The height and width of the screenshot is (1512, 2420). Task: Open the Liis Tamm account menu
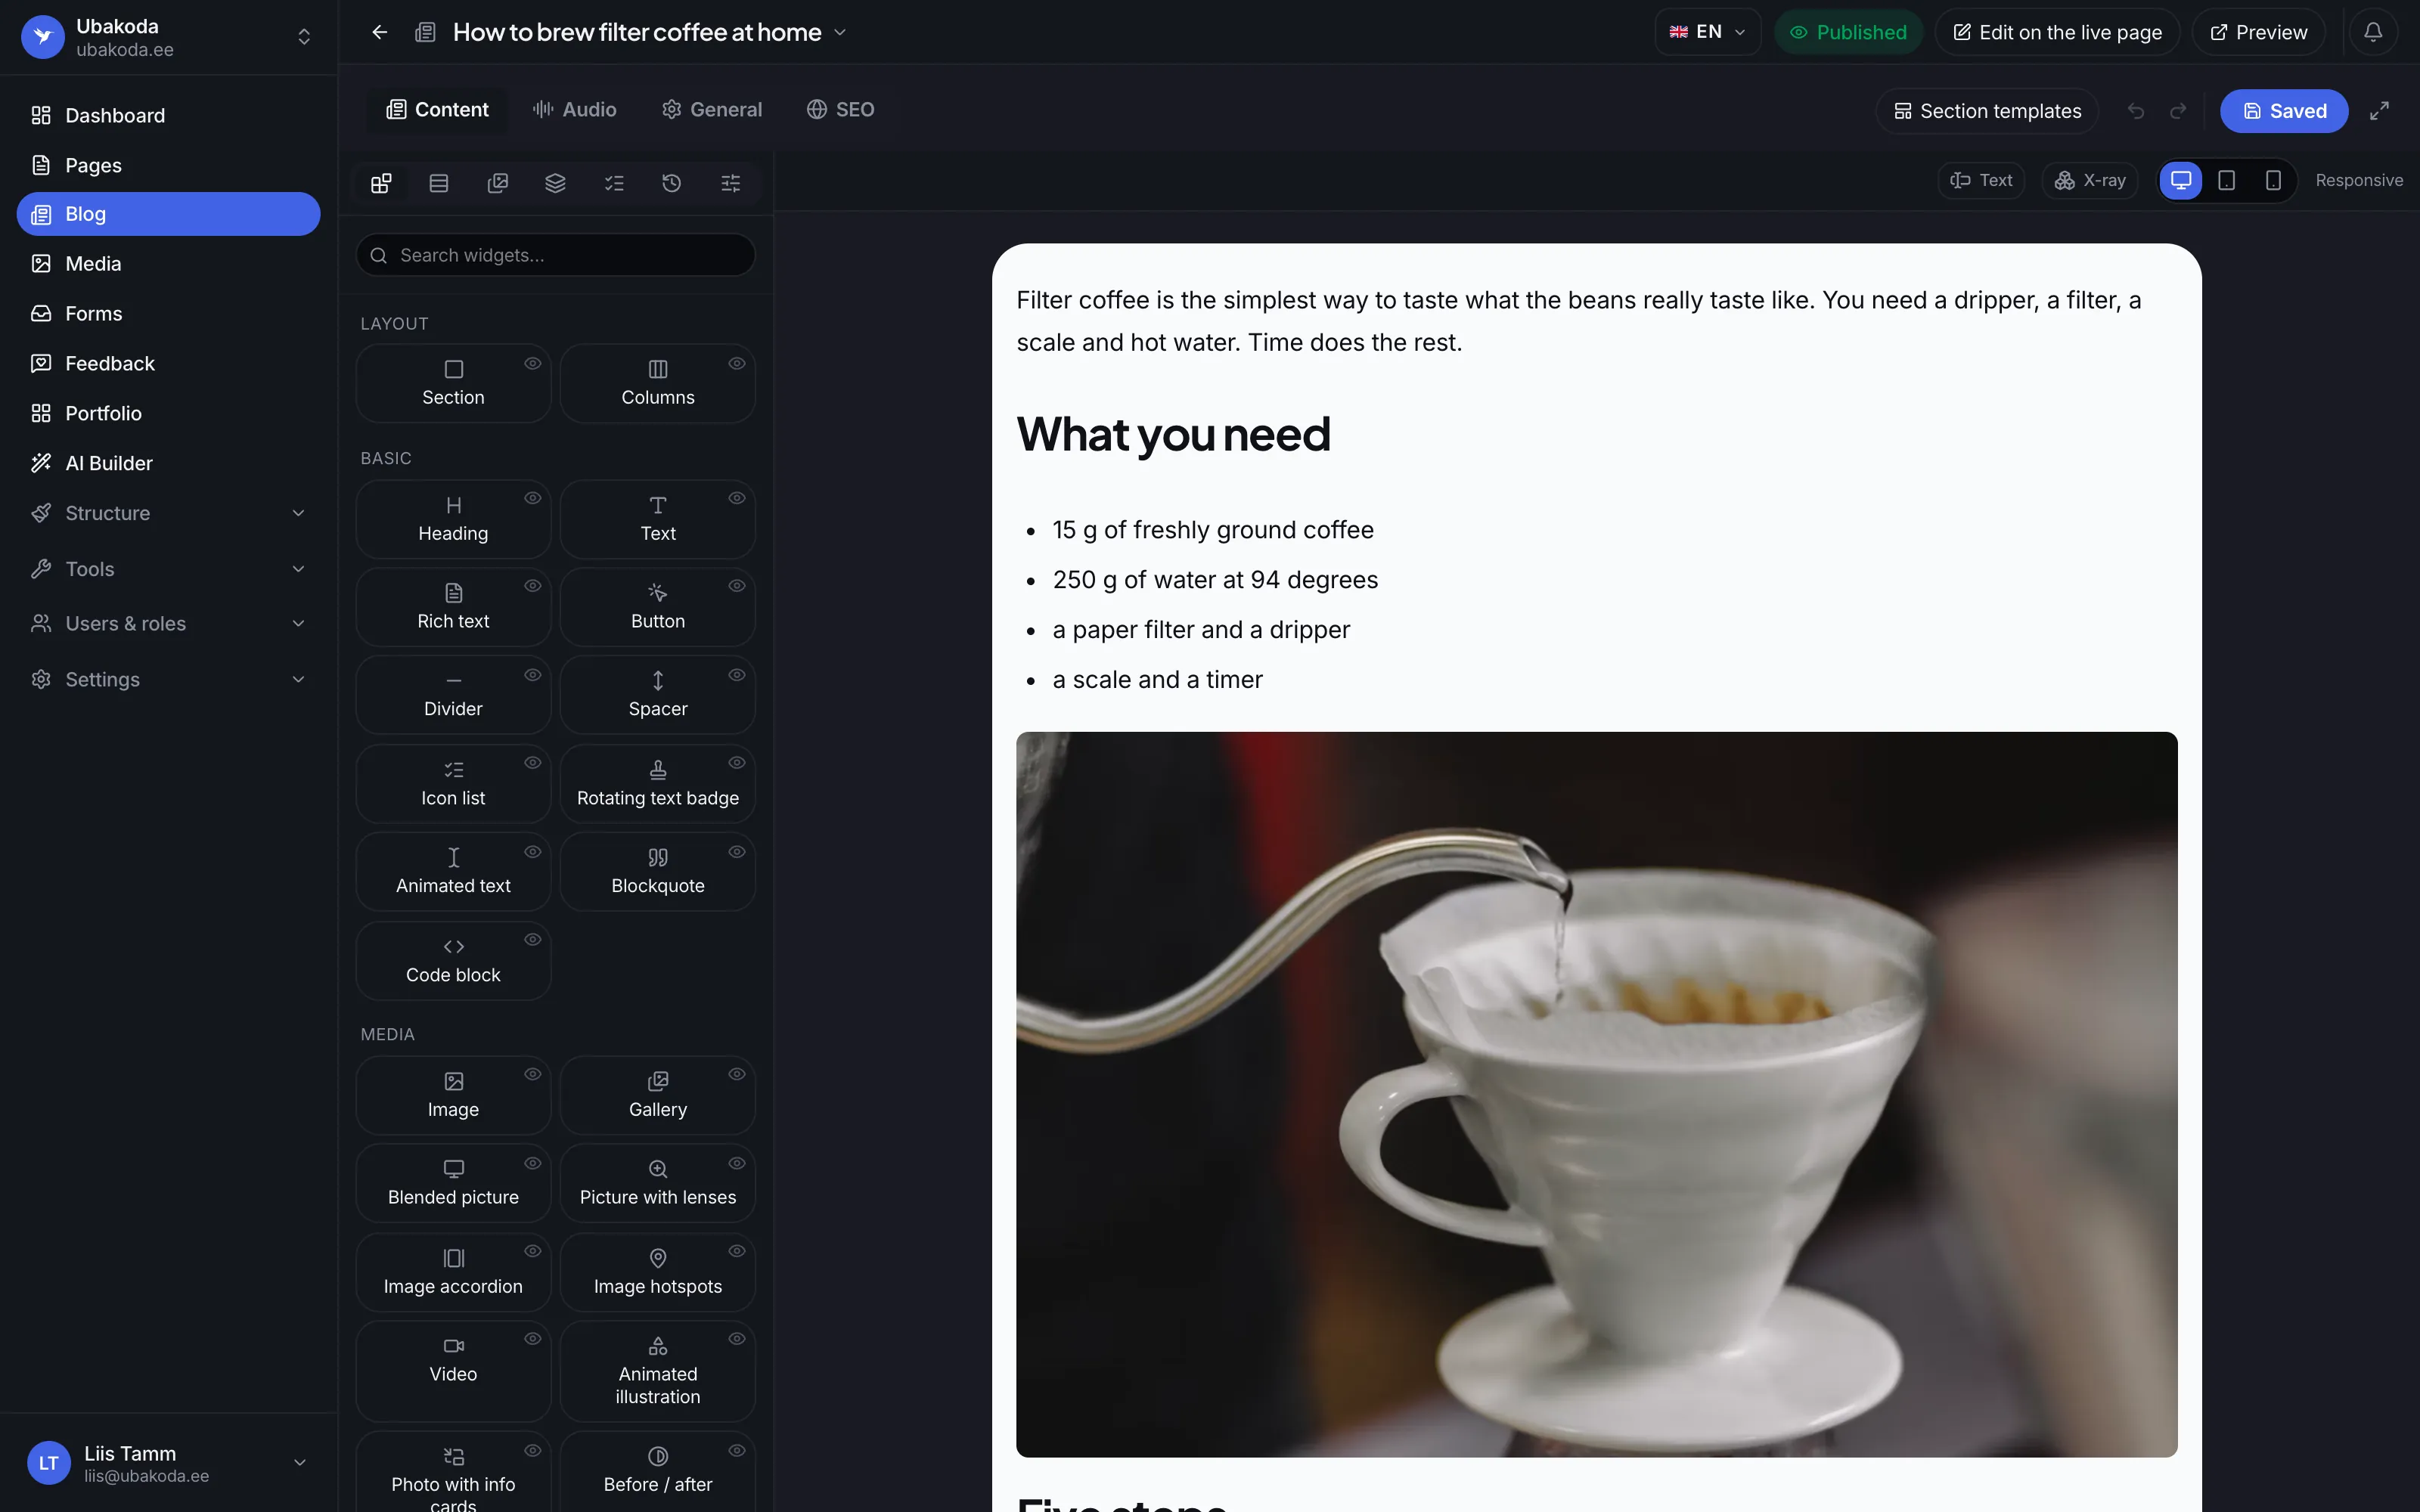(x=168, y=1463)
